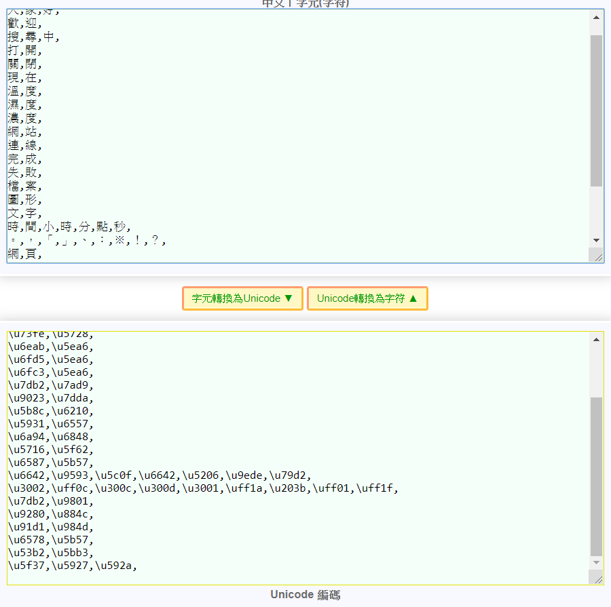Click the line 現,在, in the top textarea
This screenshot has height=607, width=611.
(24, 77)
